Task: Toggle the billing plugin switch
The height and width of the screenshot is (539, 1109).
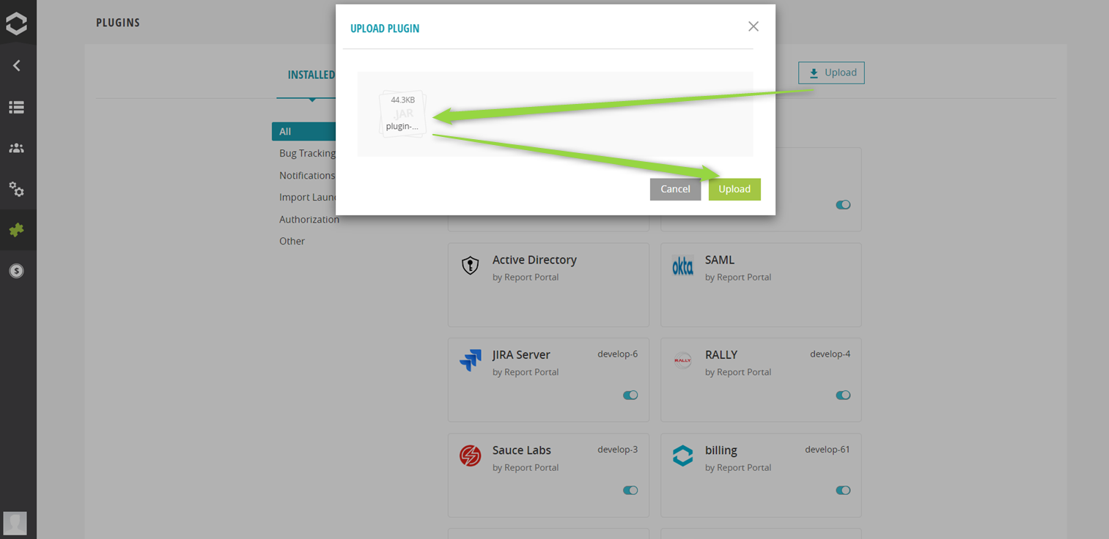Action: point(843,491)
